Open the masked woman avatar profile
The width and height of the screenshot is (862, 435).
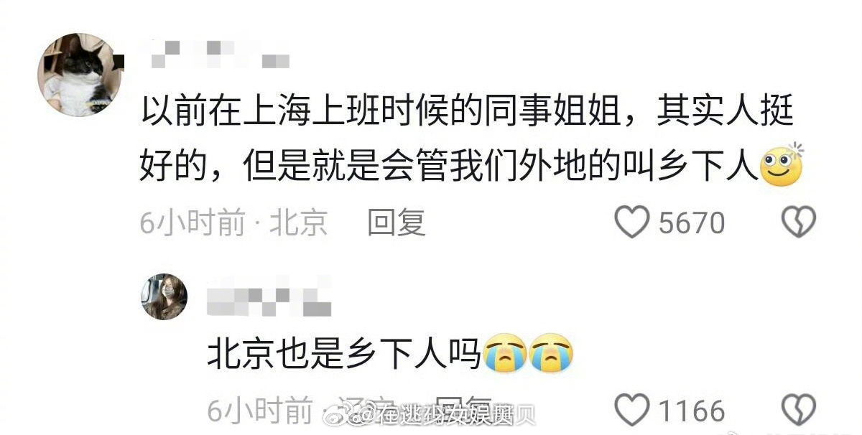[x=164, y=296]
